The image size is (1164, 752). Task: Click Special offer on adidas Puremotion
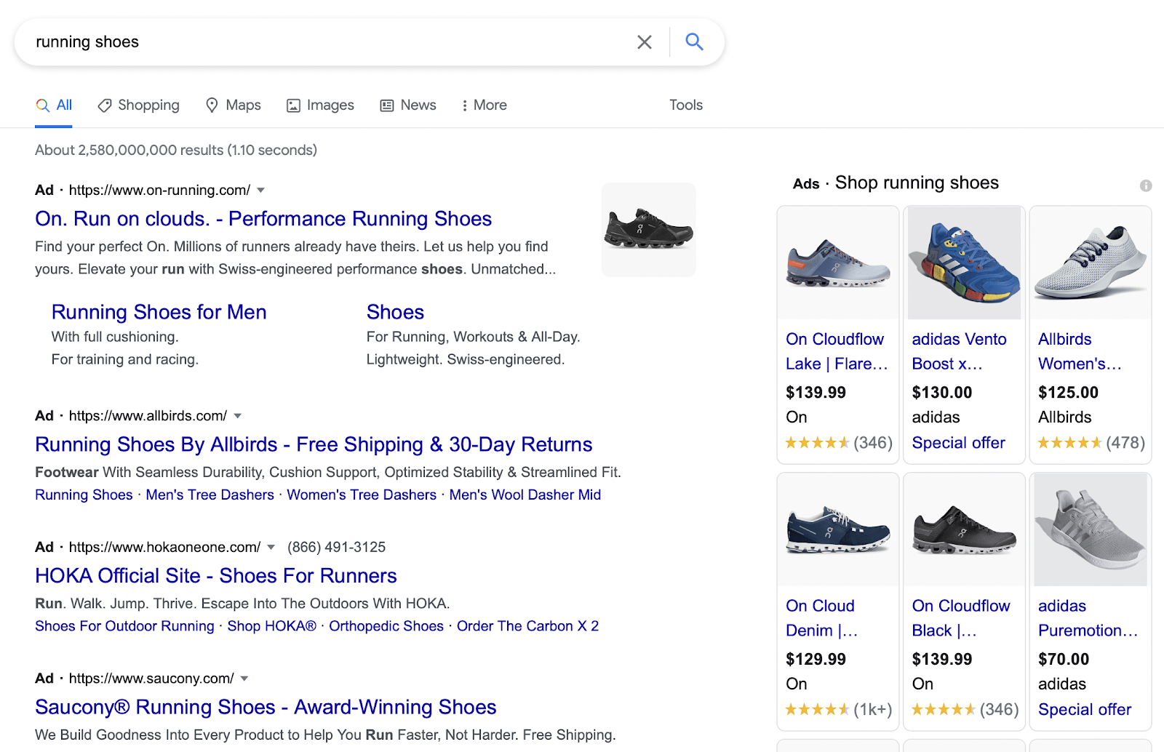1085,710
